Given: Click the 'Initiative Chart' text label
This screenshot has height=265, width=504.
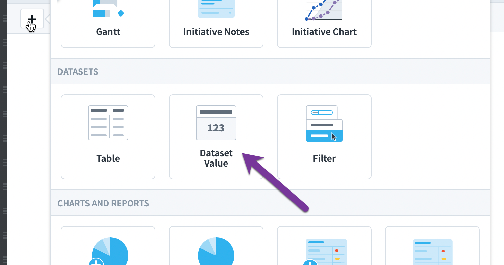Looking at the screenshot, I should click(324, 32).
